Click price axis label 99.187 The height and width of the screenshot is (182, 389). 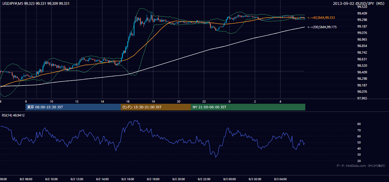(362, 26)
